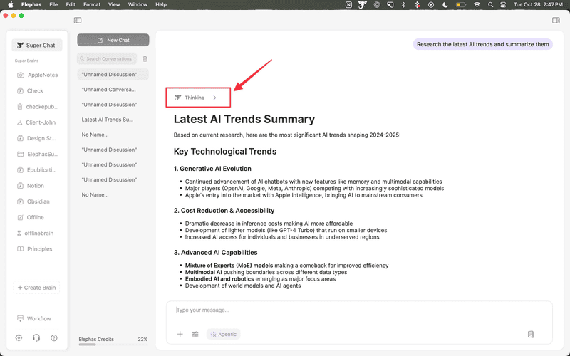Open the Workflow section
The height and width of the screenshot is (356, 570).
point(38,318)
